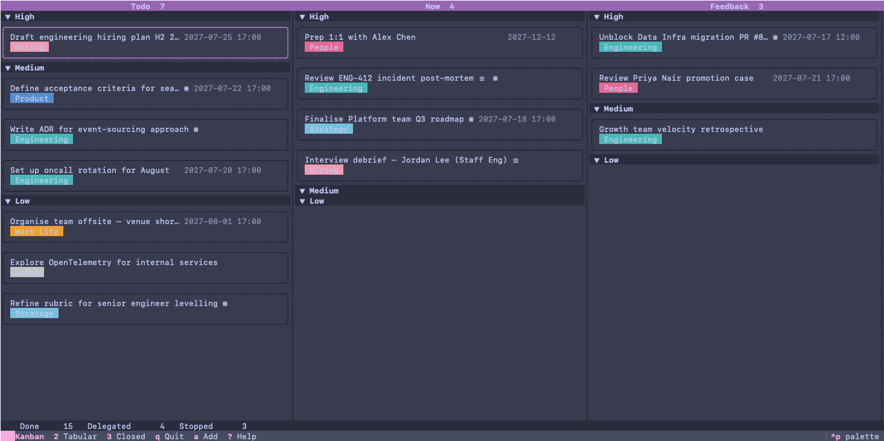Screen dimensions: 884x441
Task: Click the Product tag on acceptance criteria card
Action: pyautogui.click(x=32, y=98)
